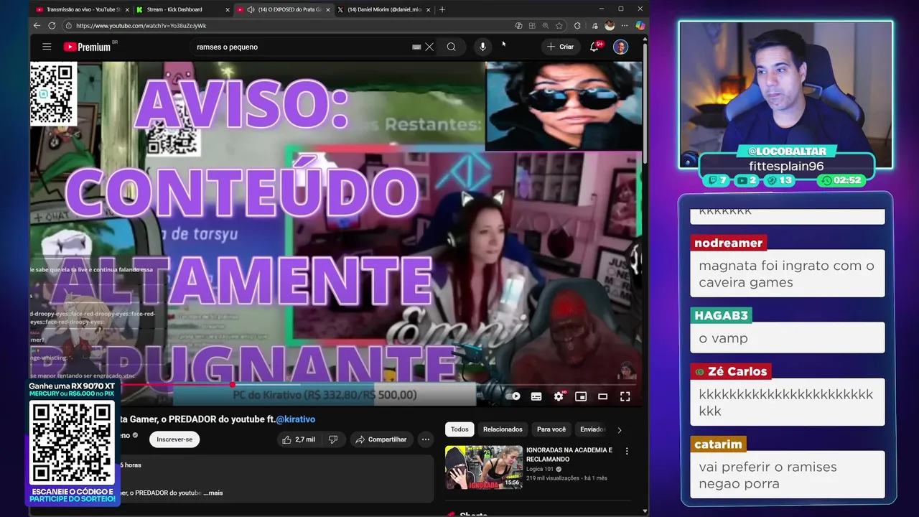This screenshot has width=919, height=517.
Task: Start voice search with the microphone icon
Action: [x=482, y=47]
